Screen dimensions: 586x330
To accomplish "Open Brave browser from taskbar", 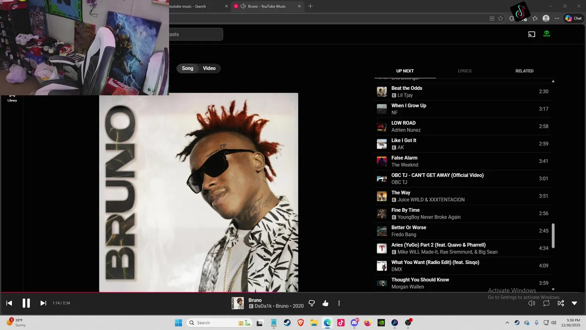I will click(x=300, y=323).
